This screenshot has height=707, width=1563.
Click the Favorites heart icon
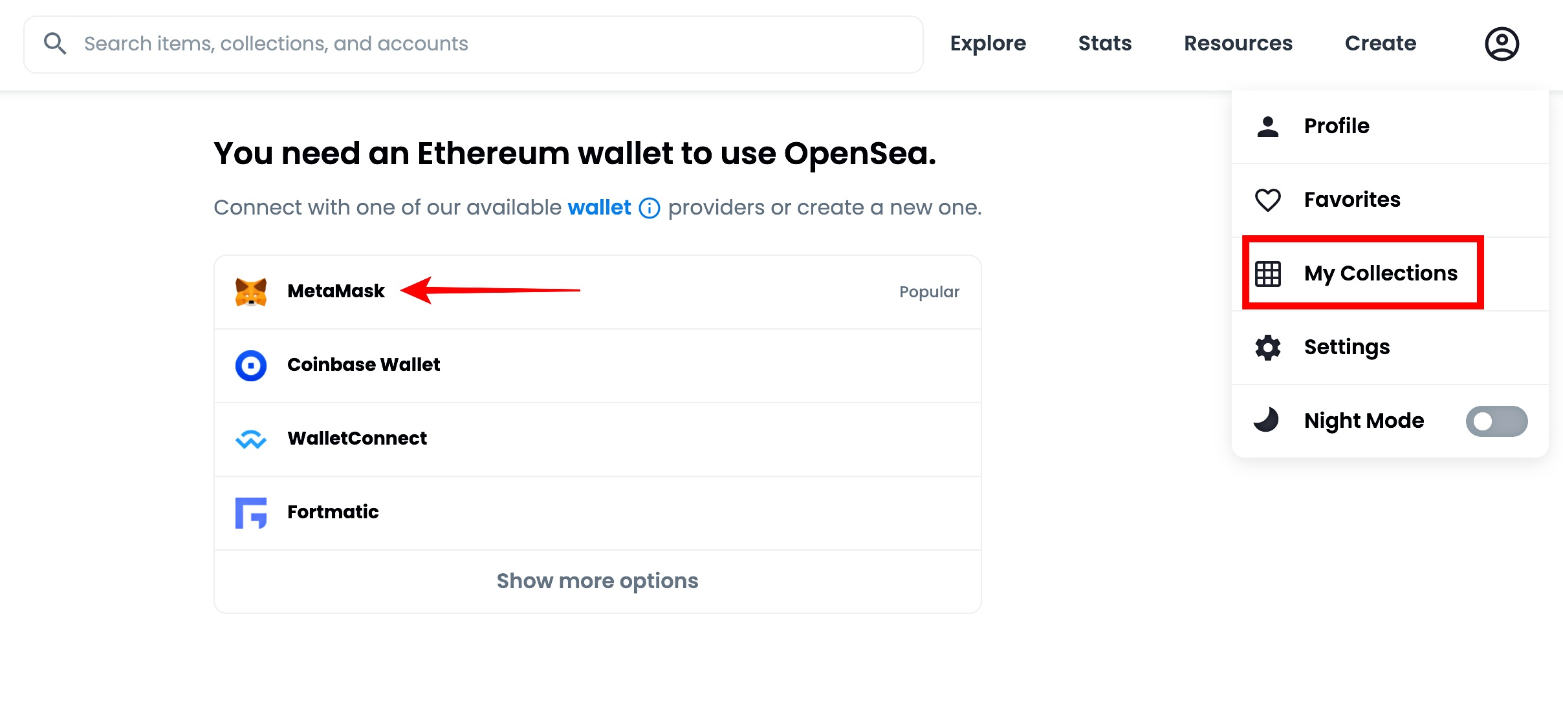(1268, 200)
